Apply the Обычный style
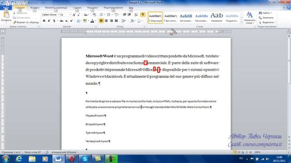The width and height of the screenshot is (291, 163). 156,18
